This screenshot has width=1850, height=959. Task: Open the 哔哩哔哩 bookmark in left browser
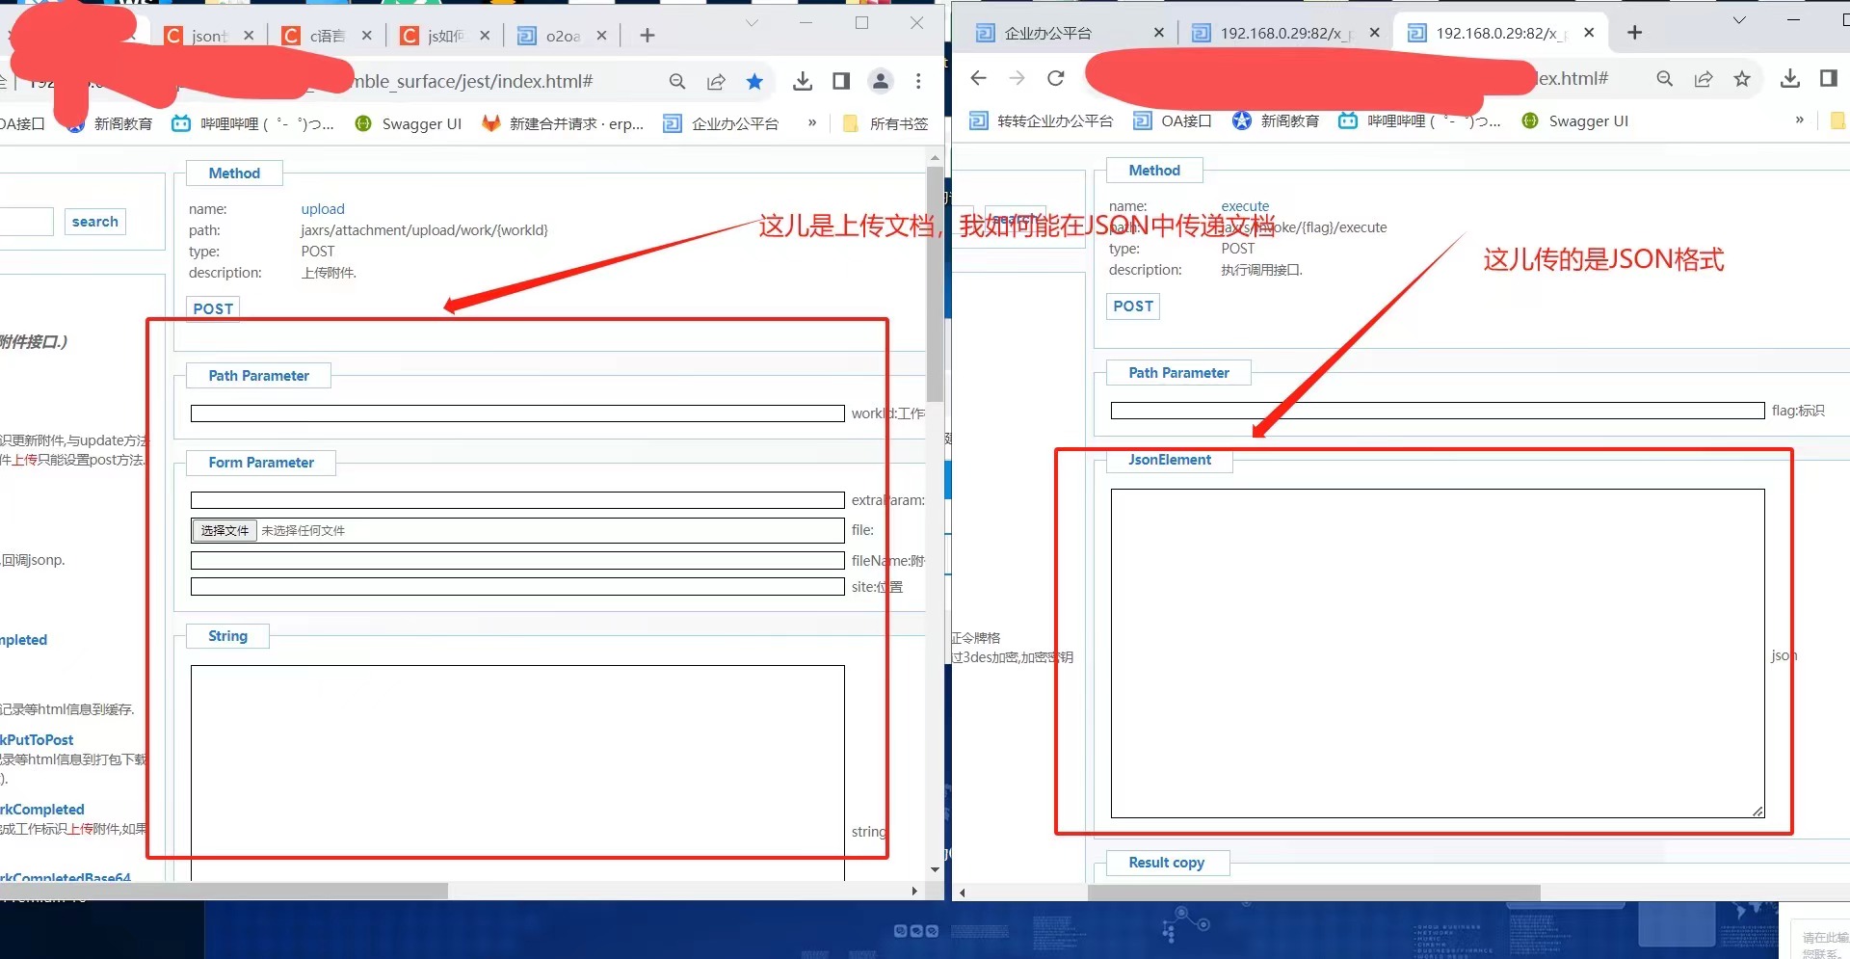[x=252, y=123]
